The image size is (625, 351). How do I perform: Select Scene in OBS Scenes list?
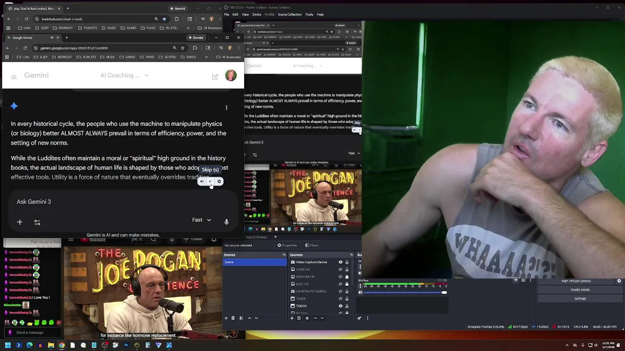255,262
